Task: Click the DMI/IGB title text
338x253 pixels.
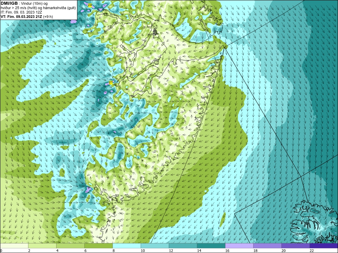Action: coord(9,3)
